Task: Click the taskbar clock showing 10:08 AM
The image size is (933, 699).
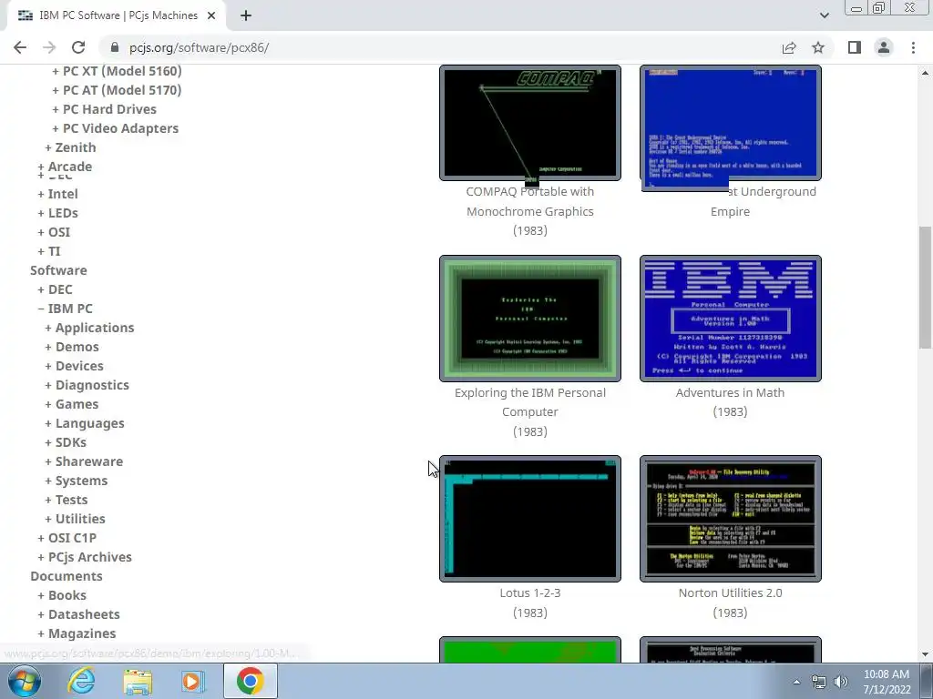Action: tap(887, 682)
